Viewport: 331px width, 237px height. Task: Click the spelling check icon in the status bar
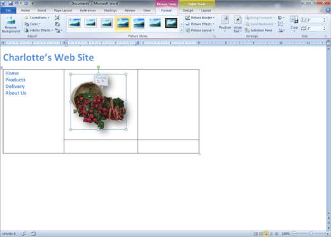(24, 234)
